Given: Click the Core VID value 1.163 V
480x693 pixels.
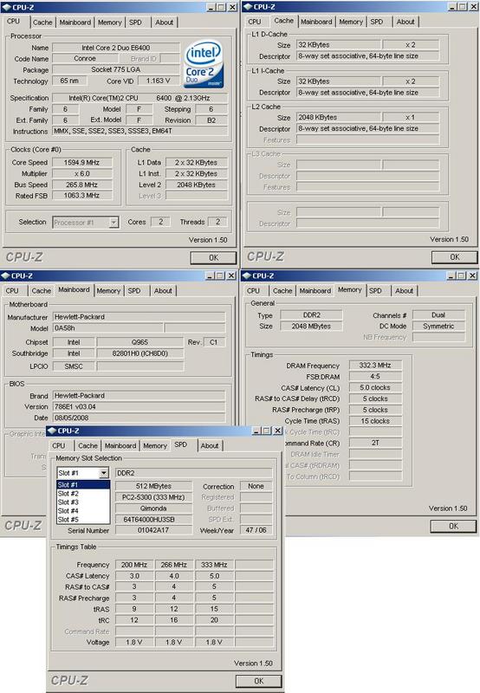Looking at the screenshot, I should (x=158, y=81).
